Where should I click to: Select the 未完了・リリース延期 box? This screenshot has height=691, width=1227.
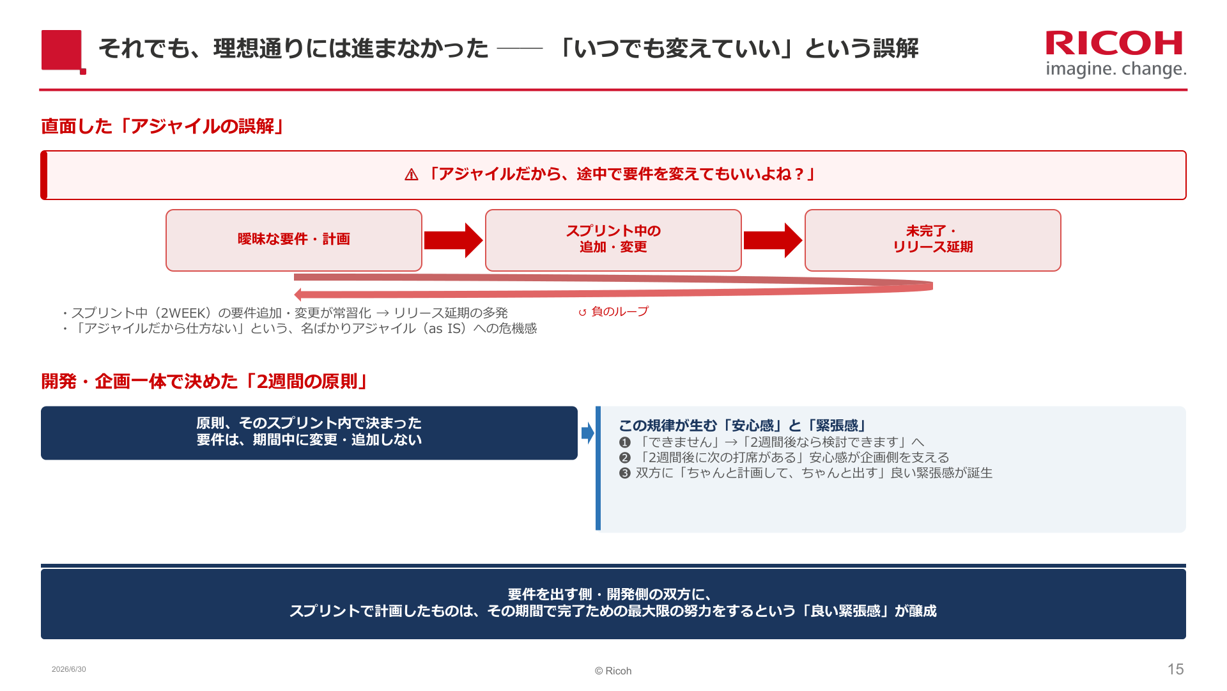pos(933,240)
